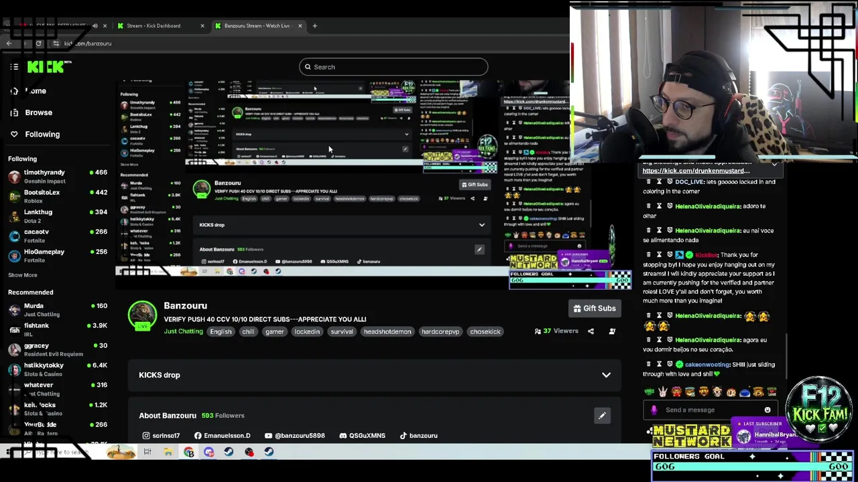Image resolution: width=858 pixels, height=482 pixels.
Task: Timeout cakeonwooting with hourglass icon
Action: point(659,364)
